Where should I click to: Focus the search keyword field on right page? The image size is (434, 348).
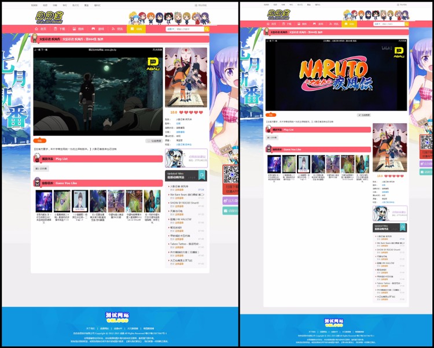click(392, 24)
